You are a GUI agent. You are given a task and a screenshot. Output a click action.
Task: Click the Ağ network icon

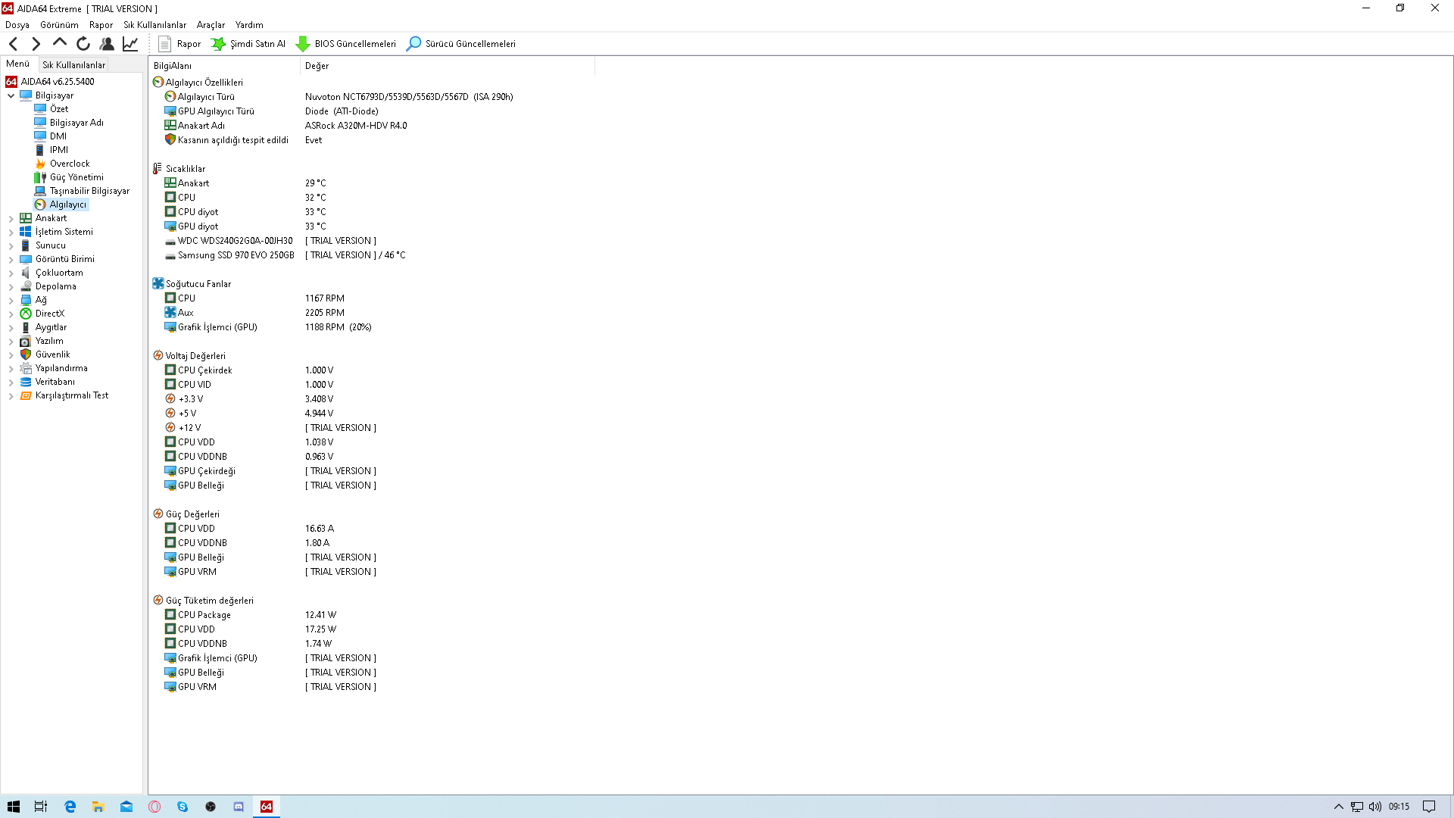(x=26, y=300)
